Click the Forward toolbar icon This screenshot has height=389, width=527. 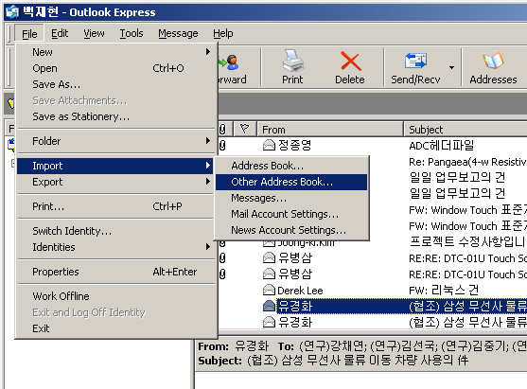point(232,67)
